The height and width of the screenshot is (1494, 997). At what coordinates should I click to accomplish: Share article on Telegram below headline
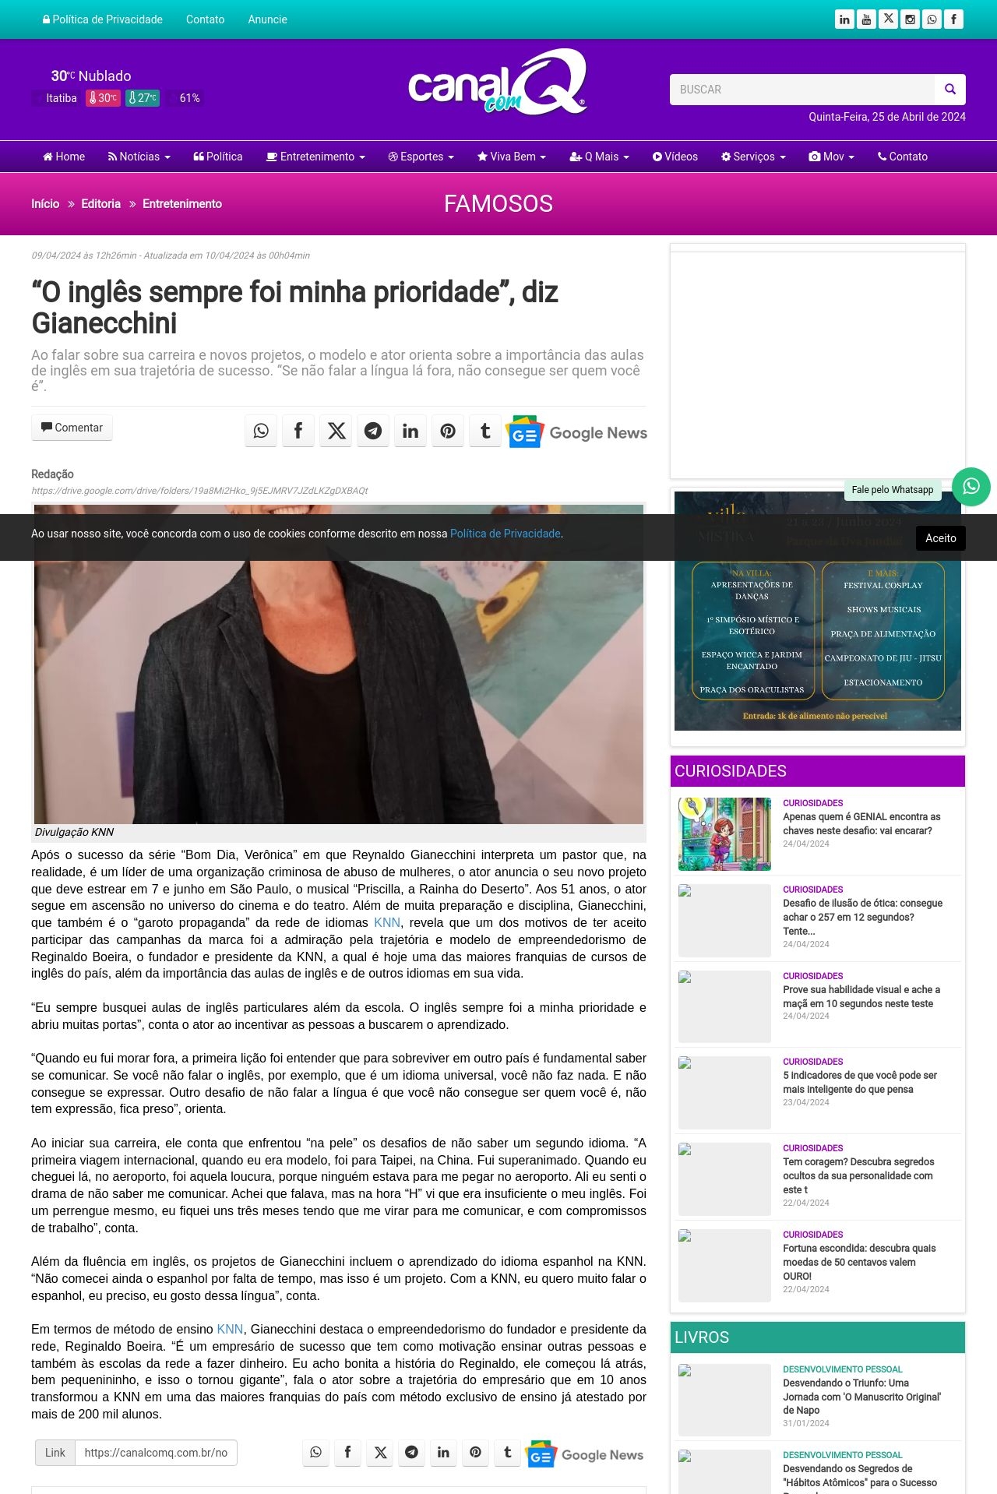373,431
